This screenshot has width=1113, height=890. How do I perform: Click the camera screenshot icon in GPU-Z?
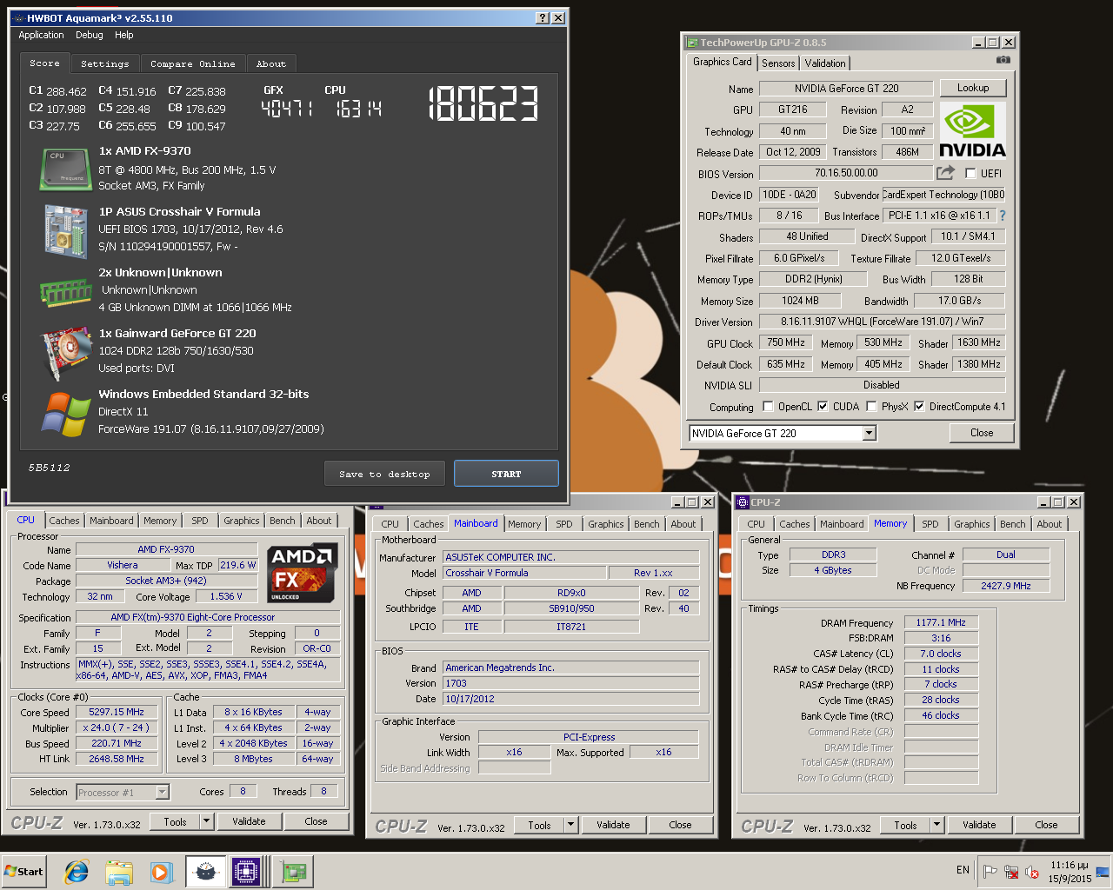pyautogui.click(x=1003, y=60)
